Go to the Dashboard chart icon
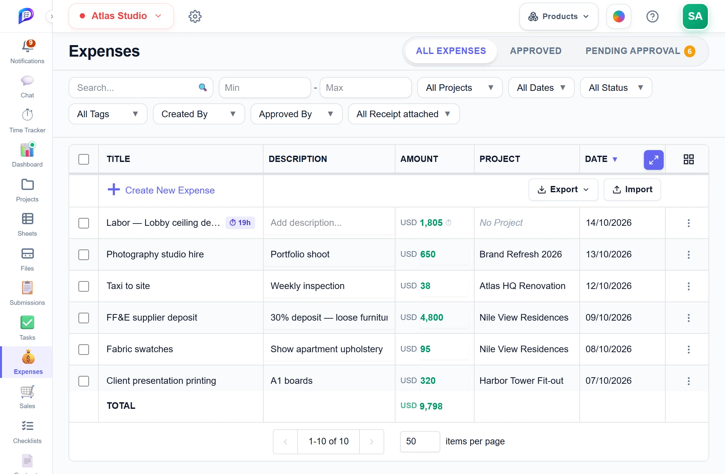The image size is (725, 474). click(x=27, y=150)
